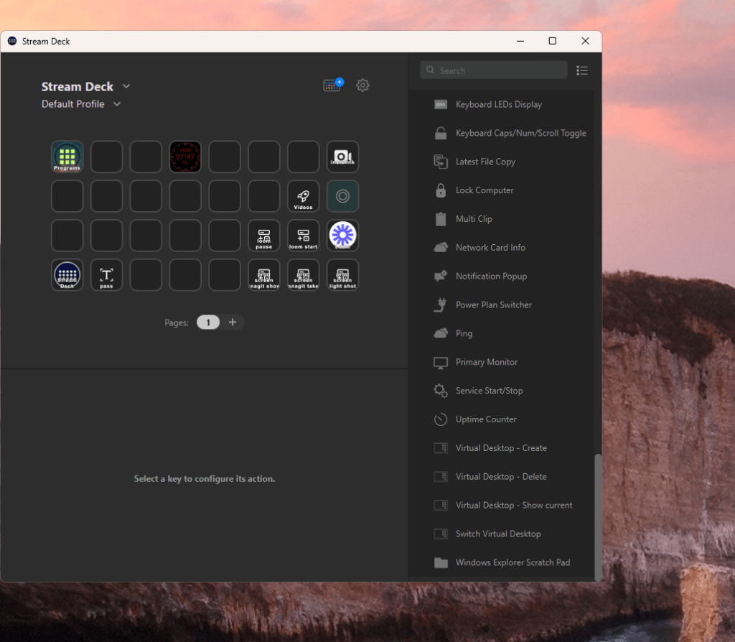Select the print screen light shot key
This screenshot has height=642, width=735.
coord(342,275)
